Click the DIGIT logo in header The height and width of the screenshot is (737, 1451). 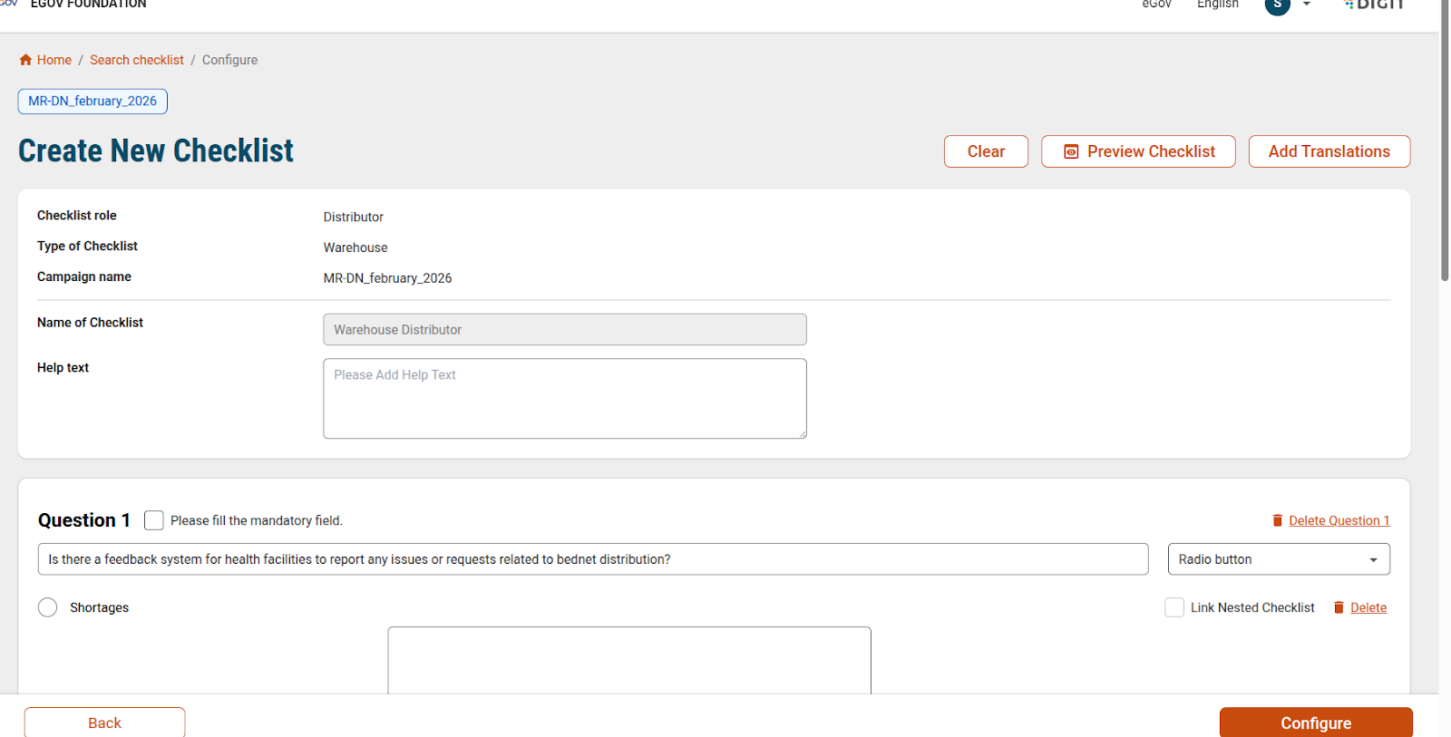(1375, 5)
